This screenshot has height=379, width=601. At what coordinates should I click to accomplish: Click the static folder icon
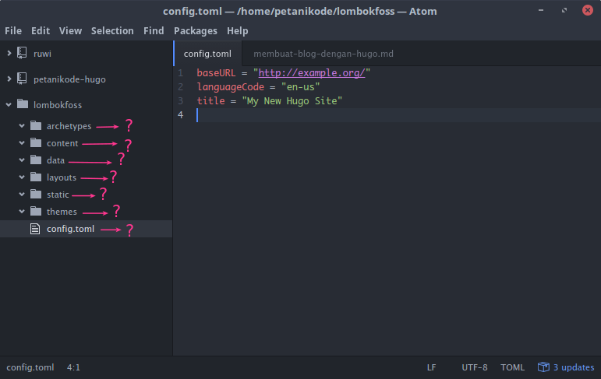coord(36,194)
